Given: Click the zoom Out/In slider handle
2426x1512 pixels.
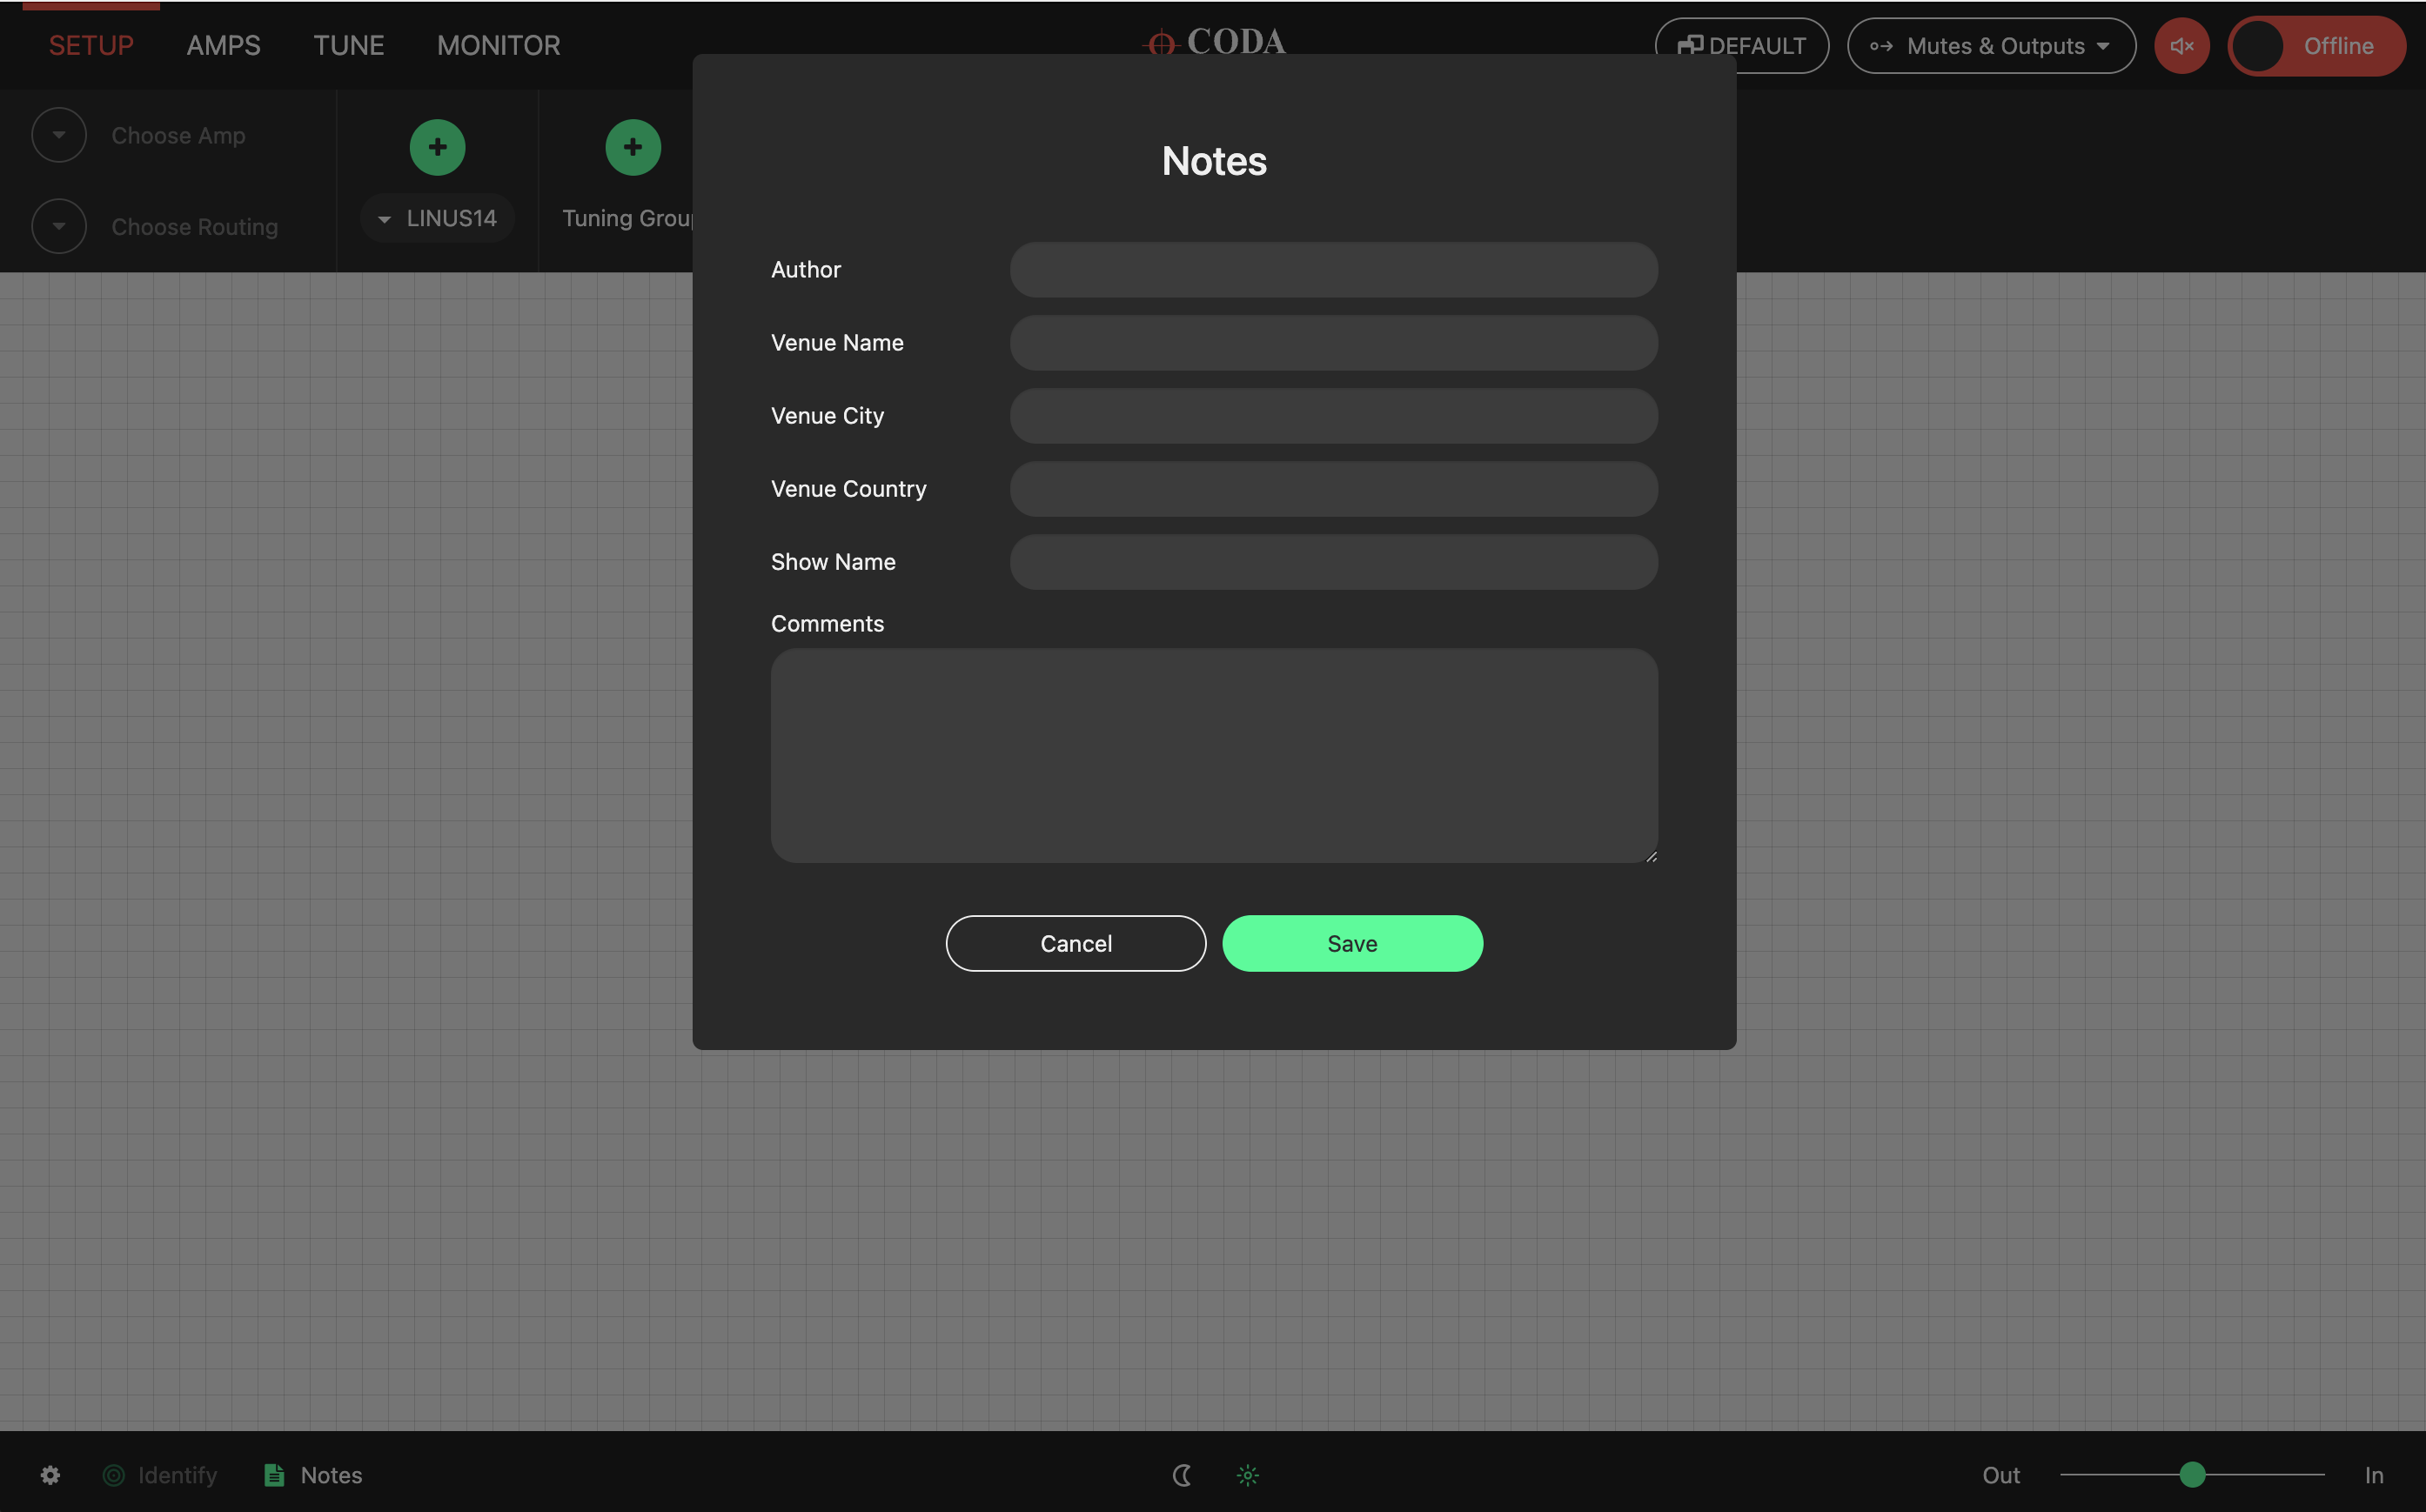Looking at the screenshot, I should [x=2192, y=1474].
